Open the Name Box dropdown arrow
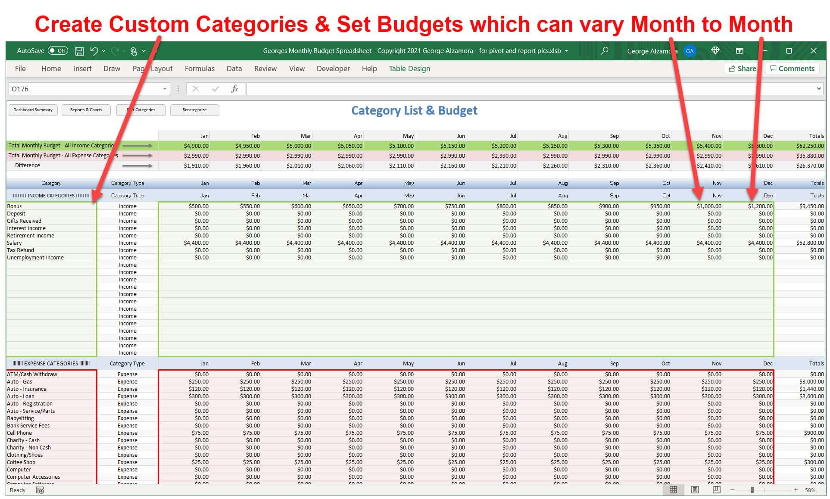 pyautogui.click(x=165, y=89)
